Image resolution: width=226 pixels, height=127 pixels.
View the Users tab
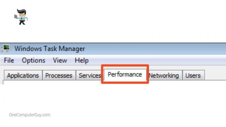click(x=193, y=76)
